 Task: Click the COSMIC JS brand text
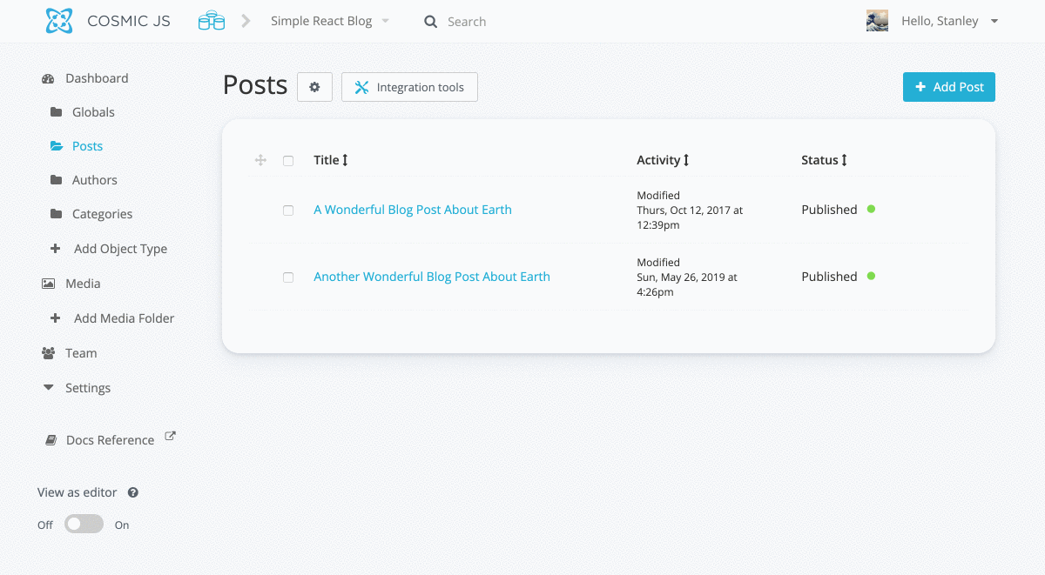coord(129,21)
